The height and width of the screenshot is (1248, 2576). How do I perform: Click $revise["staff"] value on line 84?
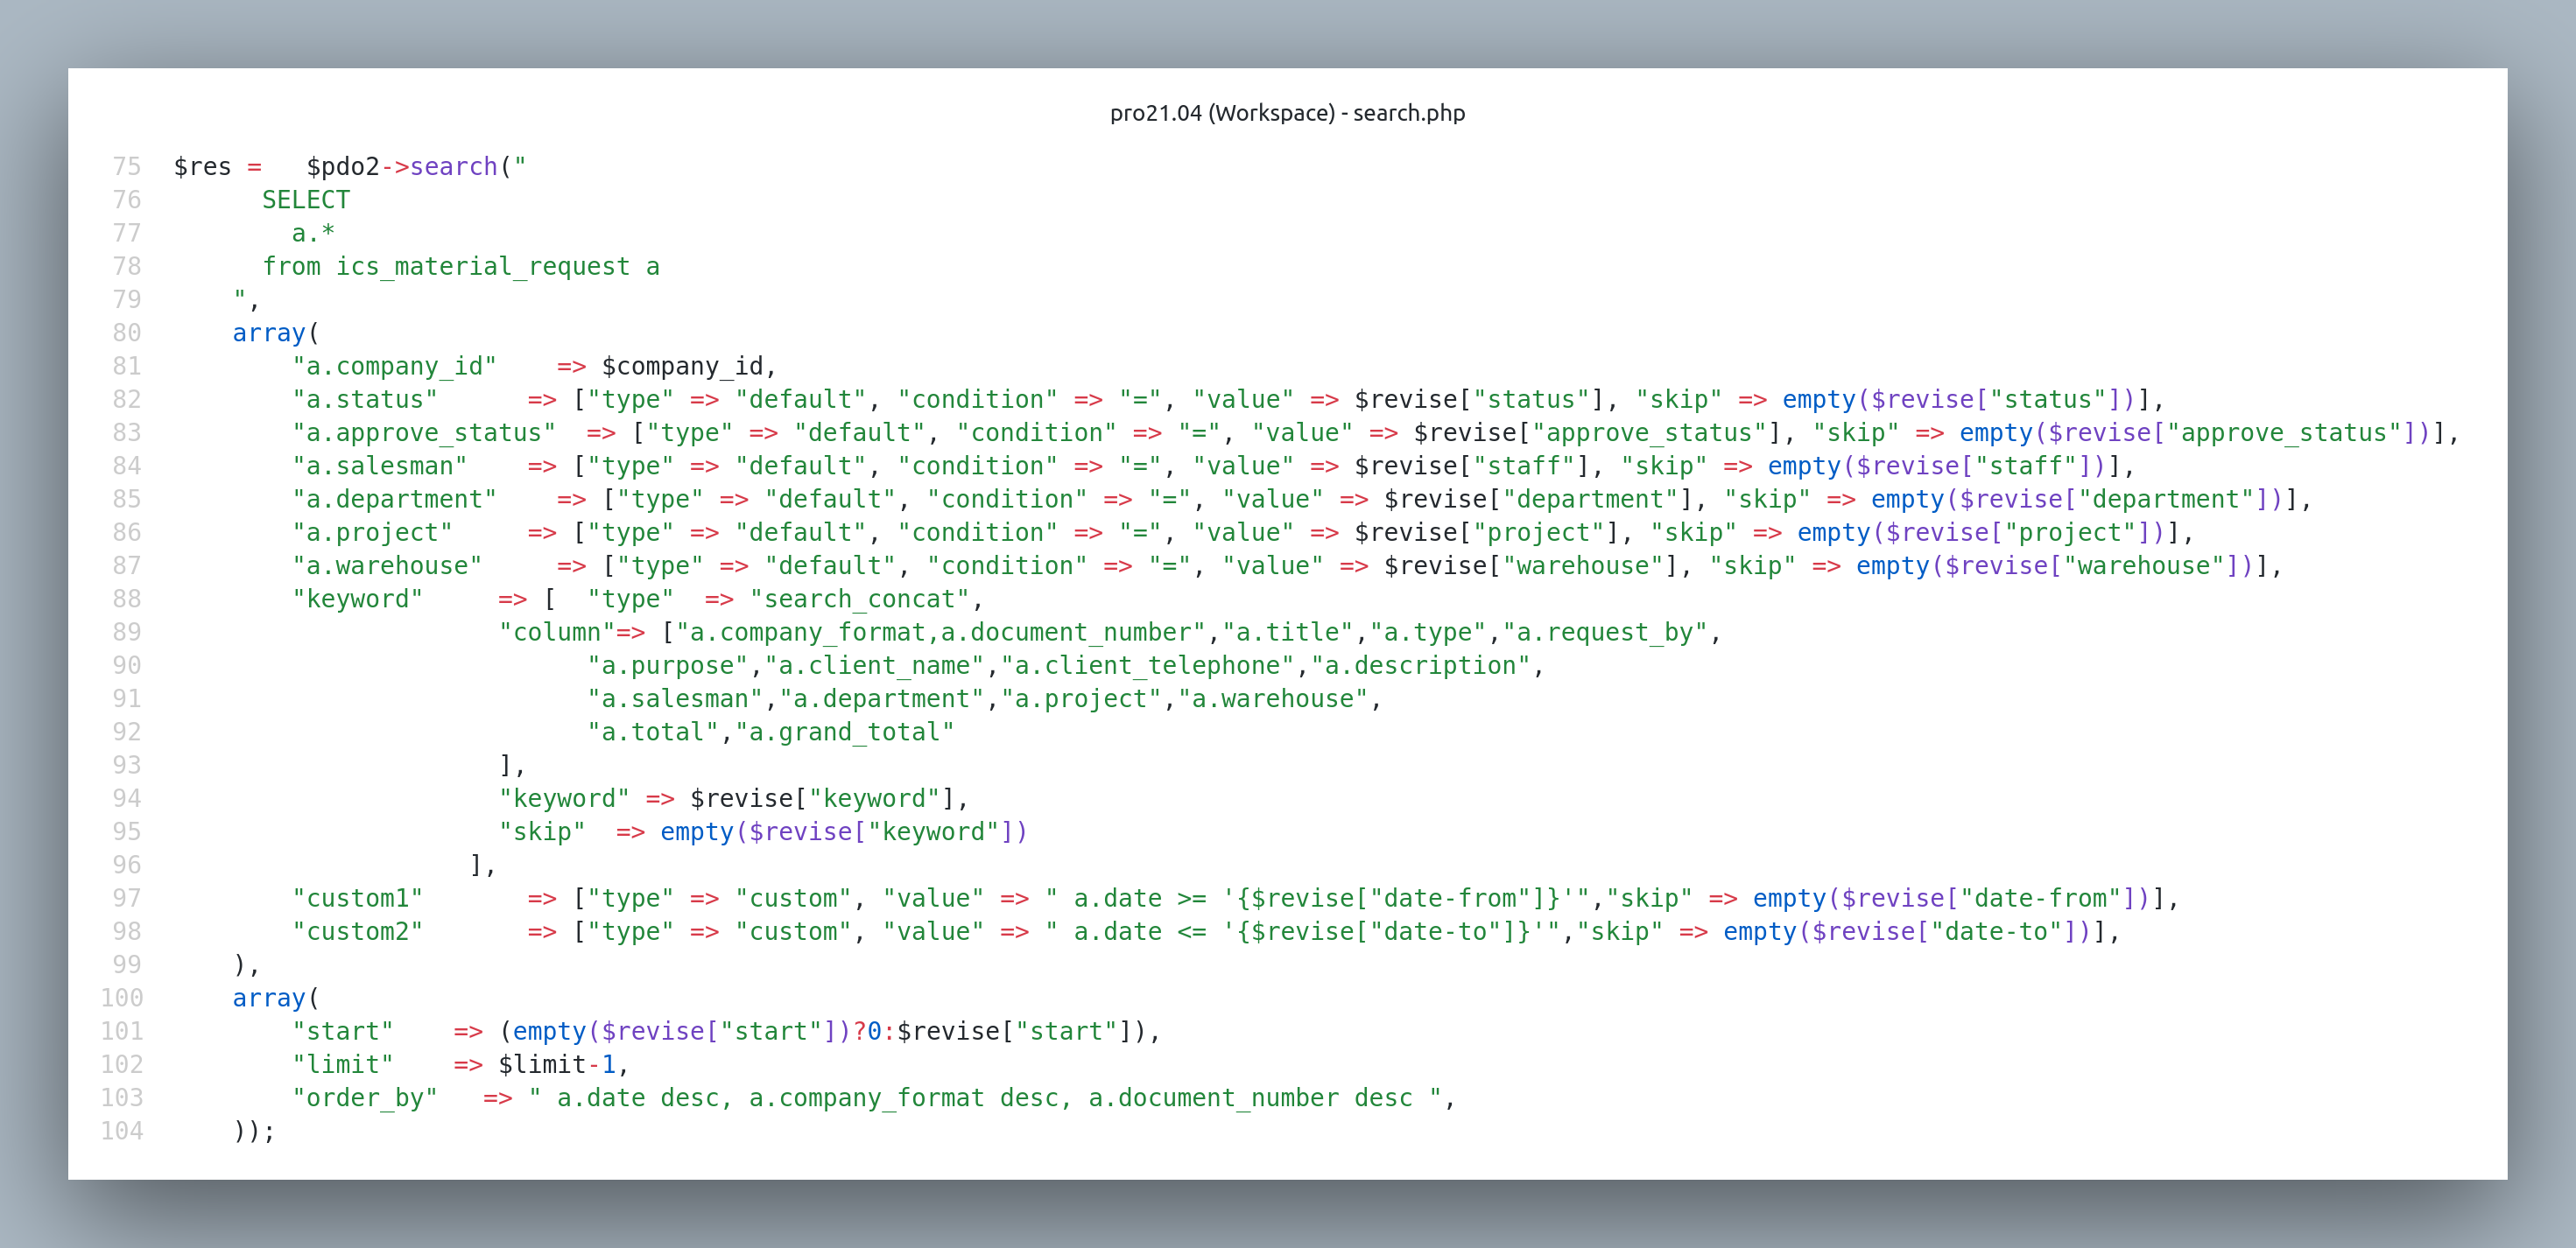[x=1472, y=466]
